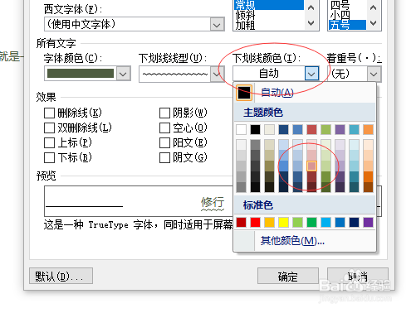Pick the tan theme color swatch
Screen dimensions: 416x313
click(x=269, y=129)
